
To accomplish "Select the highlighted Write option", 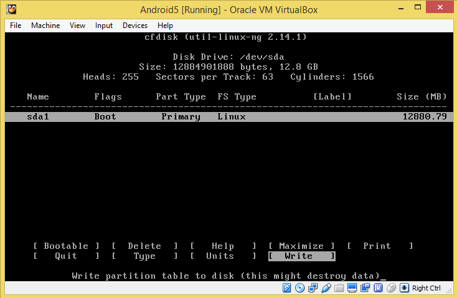I will click(x=301, y=256).
